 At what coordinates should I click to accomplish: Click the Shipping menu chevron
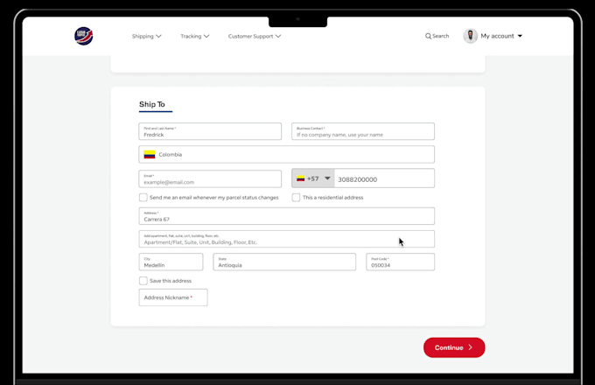[158, 36]
